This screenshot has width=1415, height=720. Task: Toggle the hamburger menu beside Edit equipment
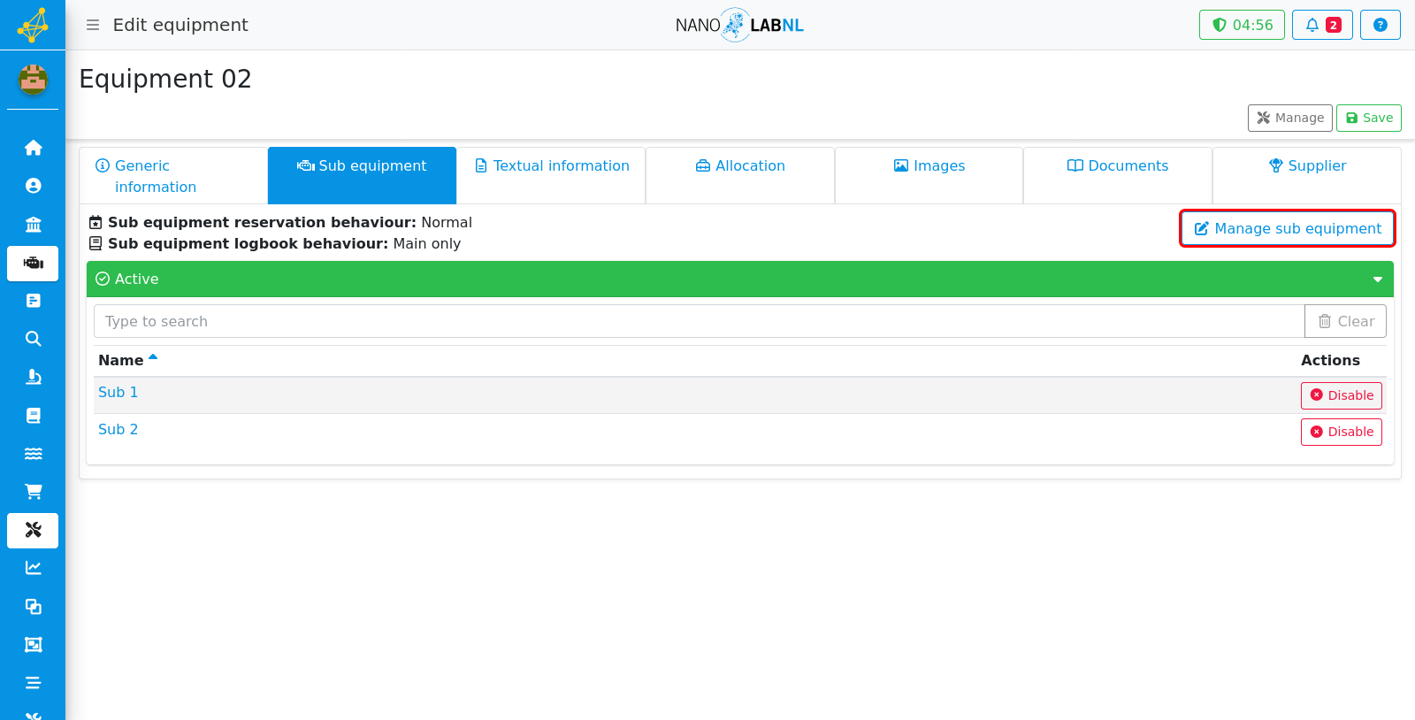coord(92,25)
